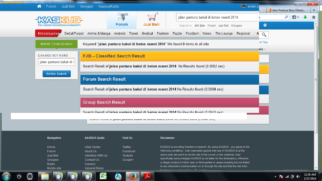Go to Kaskus home via house icon
The image size is (322, 181).
pyautogui.click(x=39, y=6)
